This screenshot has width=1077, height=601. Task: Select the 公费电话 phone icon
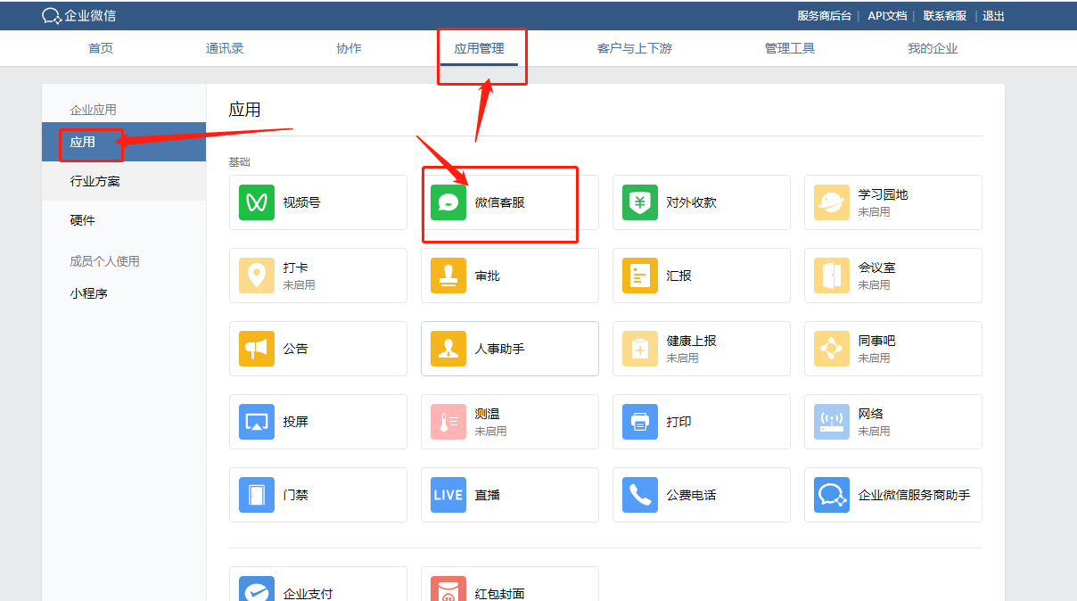[640, 495]
